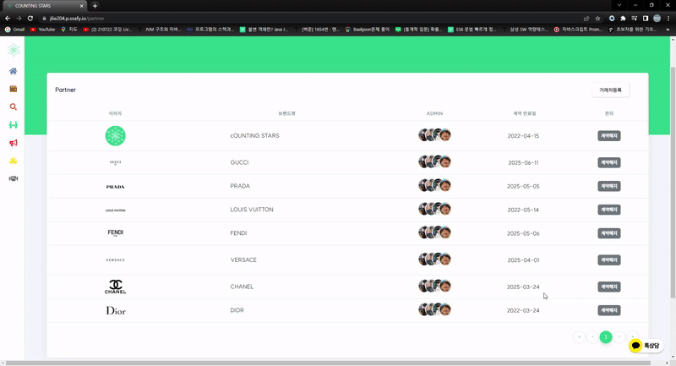Open the handshake partner sidebar icon
Image resolution: width=676 pixels, height=366 pixels.
13,178
